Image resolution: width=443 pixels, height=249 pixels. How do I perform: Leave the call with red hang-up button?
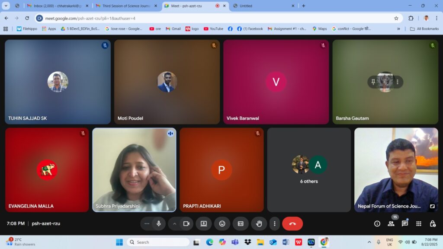[292, 223]
